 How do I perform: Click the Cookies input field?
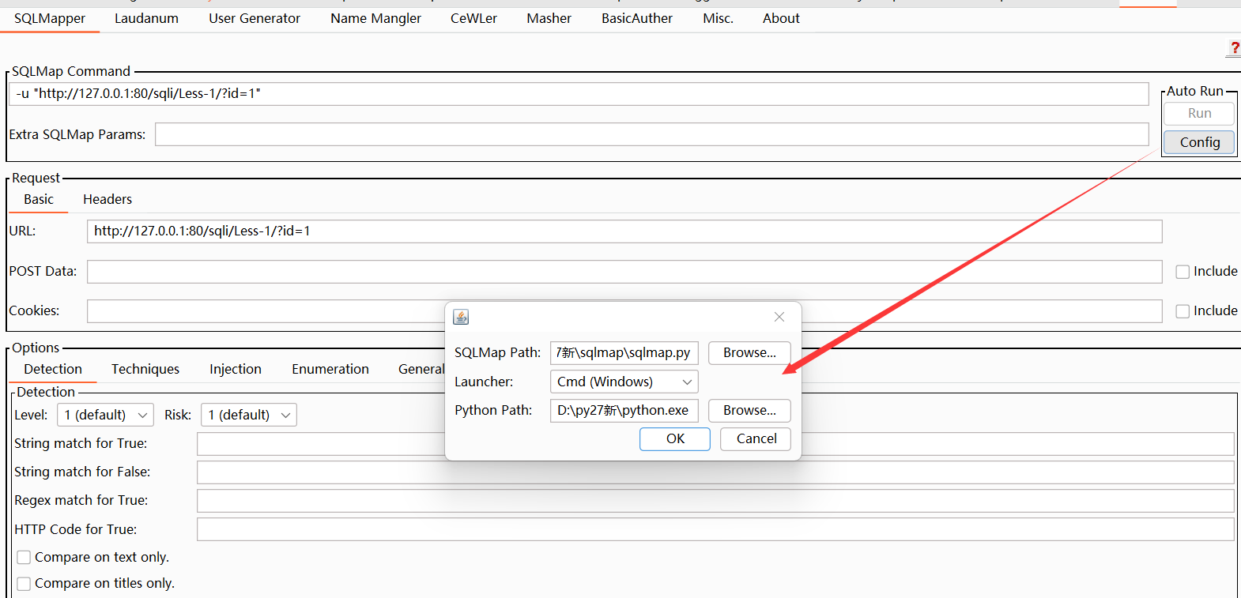pyautogui.click(x=624, y=311)
